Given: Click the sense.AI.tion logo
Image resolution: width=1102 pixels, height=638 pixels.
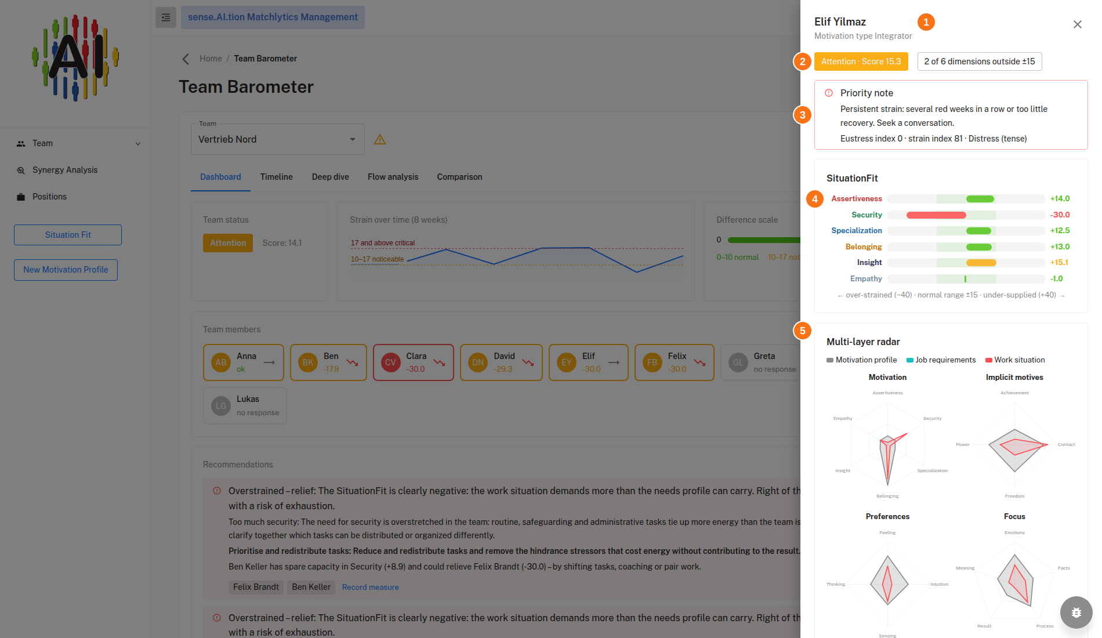Looking at the screenshot, I should tap(75, 58).
